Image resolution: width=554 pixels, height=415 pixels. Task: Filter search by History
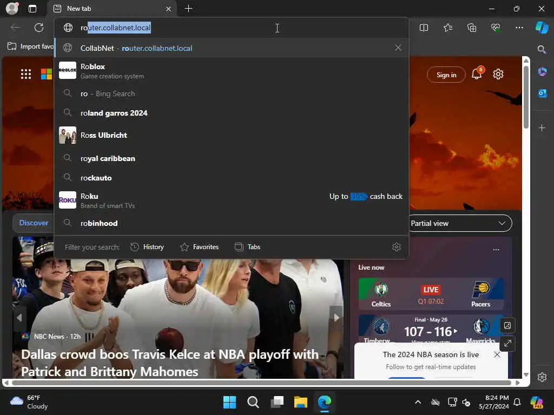point(147,247)
